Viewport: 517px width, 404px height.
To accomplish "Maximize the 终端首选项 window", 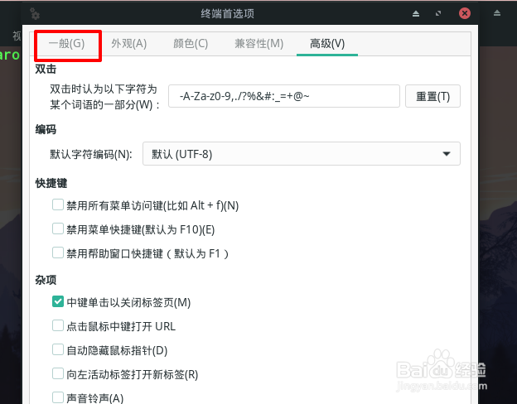I will point(438,13).
